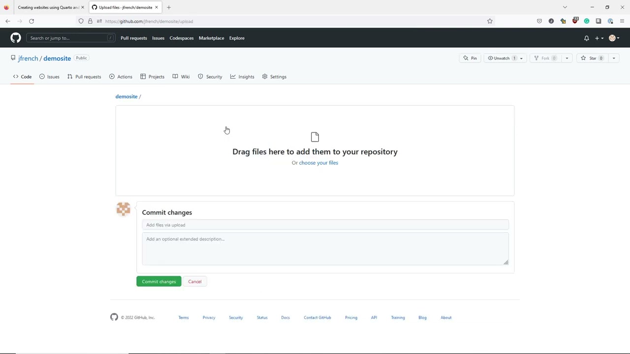The height and width of the screenshot is (354, 630).
Task: Open the Pricing footer link
Action: point(351,318)
